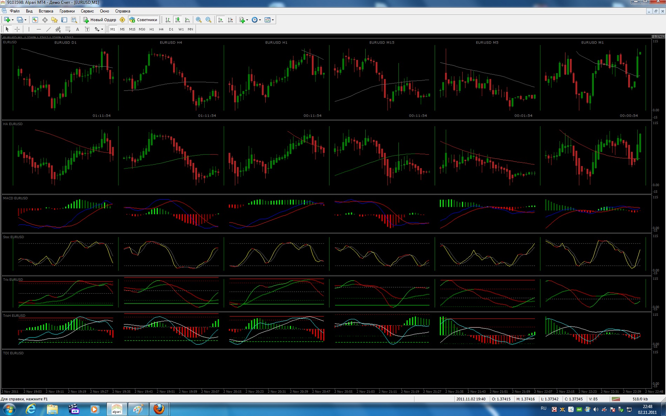The width and height of the screenshot is (666, 416).
Task: Select the vertical line drawing tool
Action: coord(29,29)
